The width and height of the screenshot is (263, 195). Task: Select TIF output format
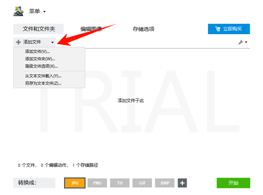point(120,183)
